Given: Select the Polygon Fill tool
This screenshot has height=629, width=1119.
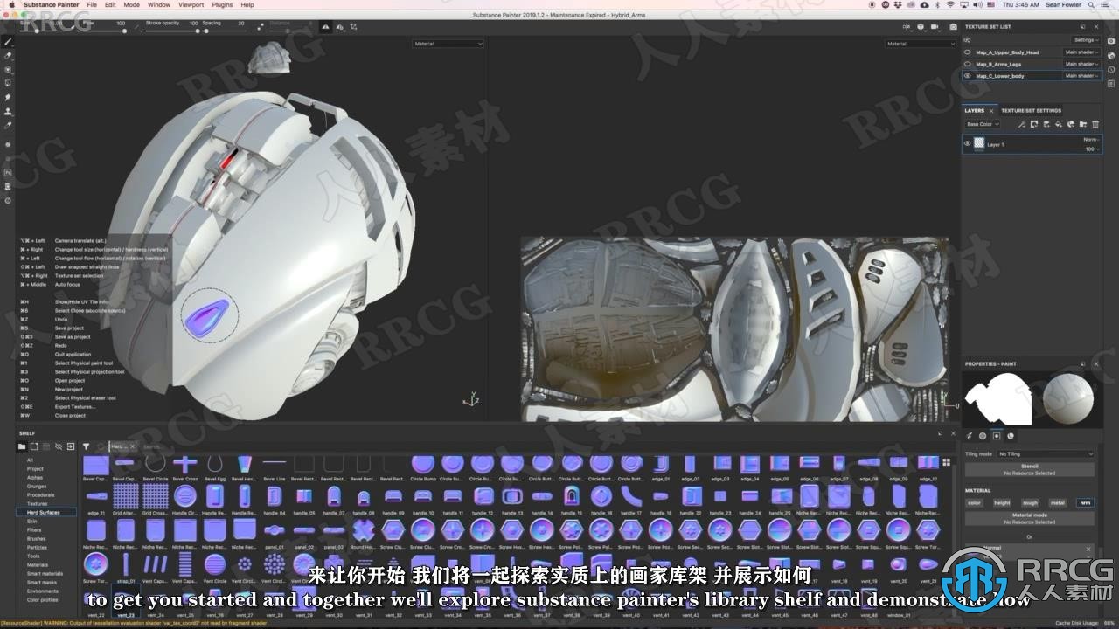Looking at the screenshot, I should click(8, 83).
